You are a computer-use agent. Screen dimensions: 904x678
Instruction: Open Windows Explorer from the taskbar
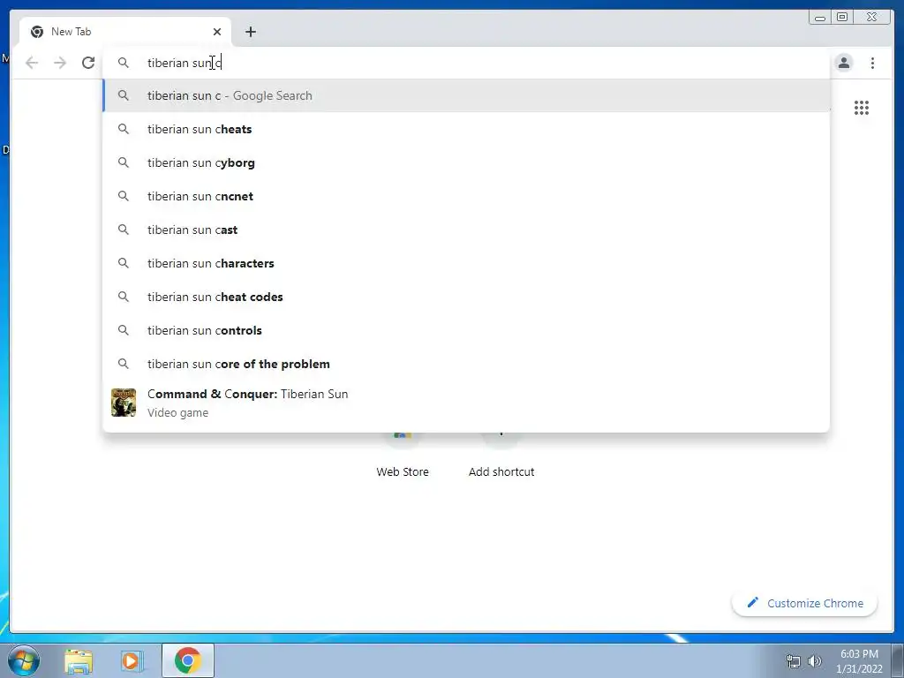click(x=79, y=660)
